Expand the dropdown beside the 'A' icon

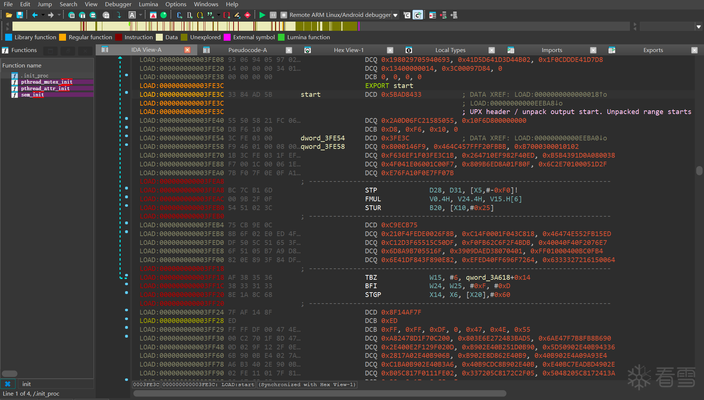click(x=140, y=15)
